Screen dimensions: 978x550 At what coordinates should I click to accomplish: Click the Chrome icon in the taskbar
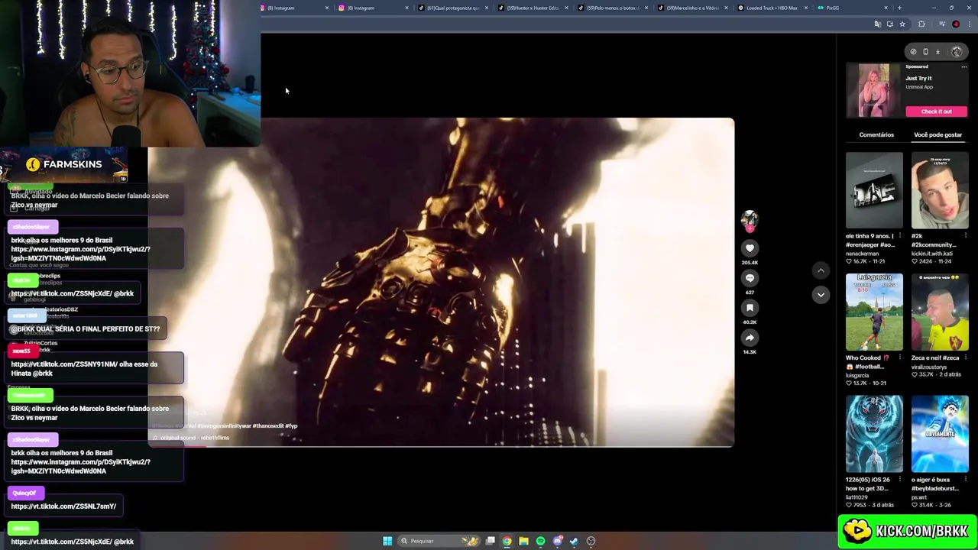[x=507, y=541]
